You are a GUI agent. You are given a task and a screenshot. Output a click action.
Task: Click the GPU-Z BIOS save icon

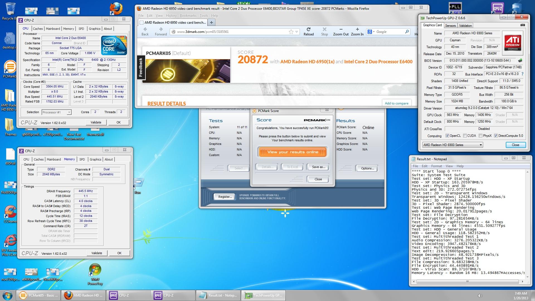[520, 60]
